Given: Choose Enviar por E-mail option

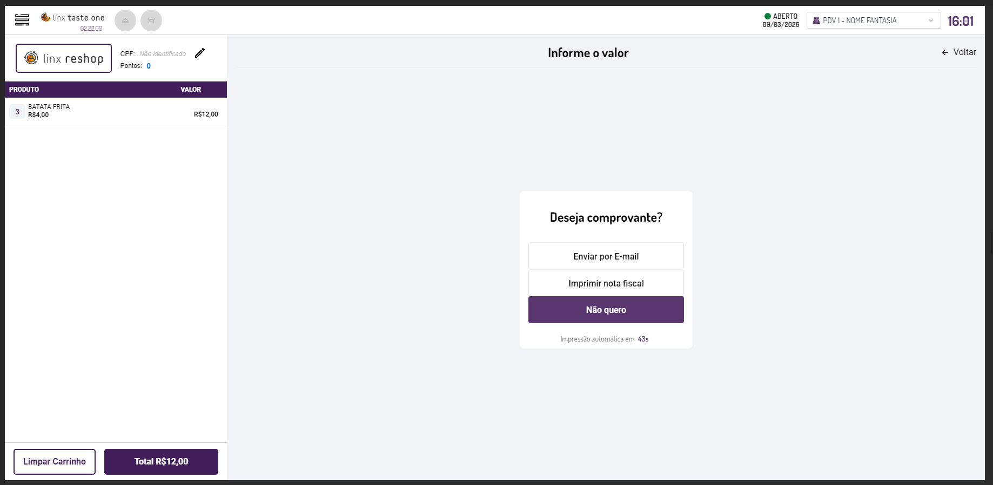Looking at the screenshot, I should [606, 256].
